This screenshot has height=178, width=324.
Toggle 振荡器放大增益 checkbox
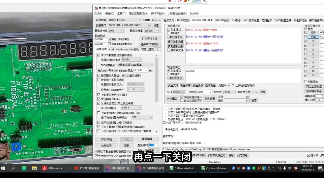tap(99, 76)
